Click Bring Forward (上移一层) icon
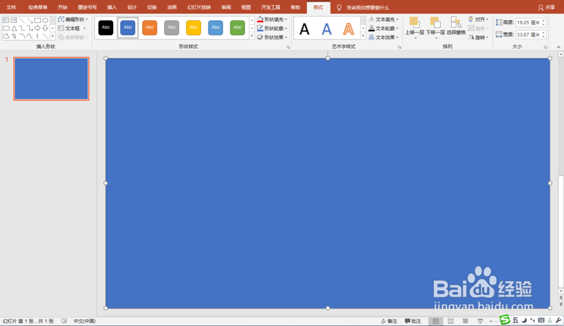564x326 pixels. (415, 23)
